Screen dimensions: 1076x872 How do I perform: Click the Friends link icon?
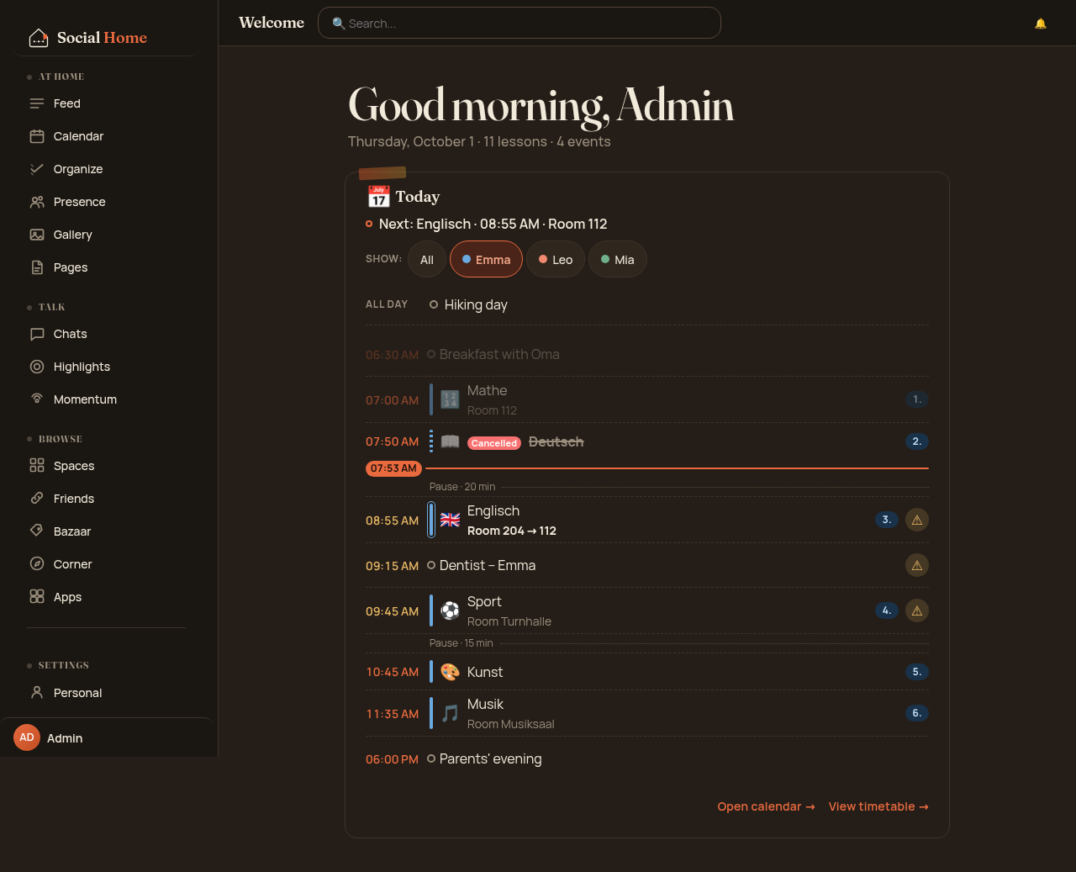click(37, 499)
